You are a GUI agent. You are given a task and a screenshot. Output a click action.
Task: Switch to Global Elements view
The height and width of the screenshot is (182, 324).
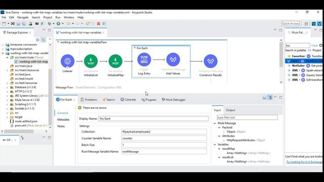(86, 87)
